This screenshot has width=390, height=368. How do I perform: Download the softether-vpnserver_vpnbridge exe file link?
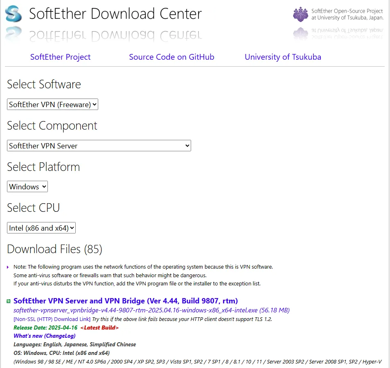[x=151, y=310]
